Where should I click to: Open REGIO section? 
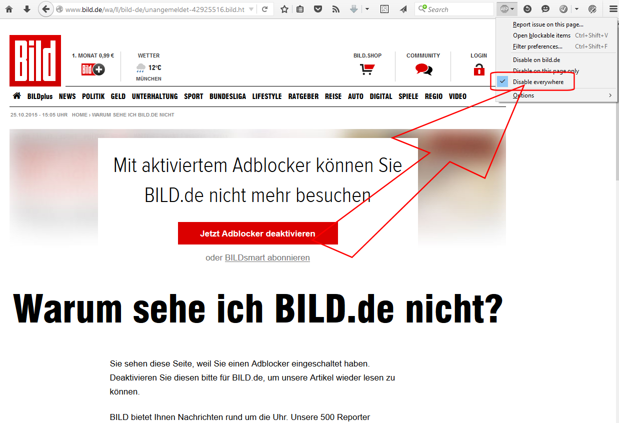tap(434, 96)
